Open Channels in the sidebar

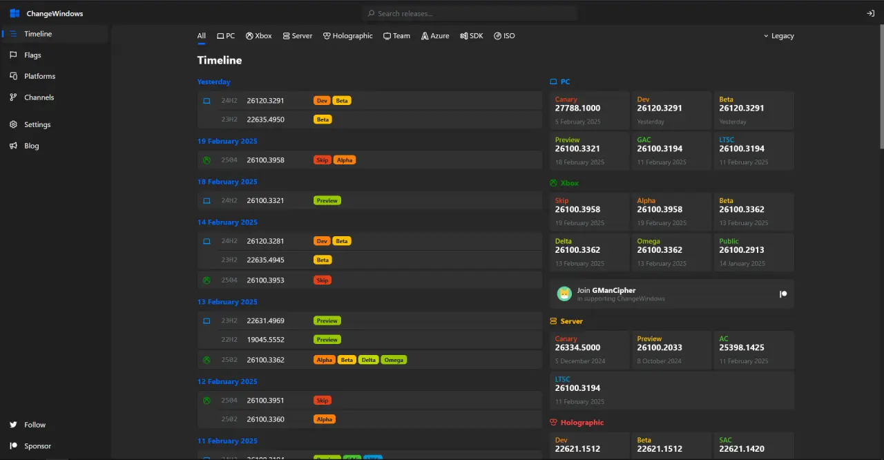(x=55, y=97)
